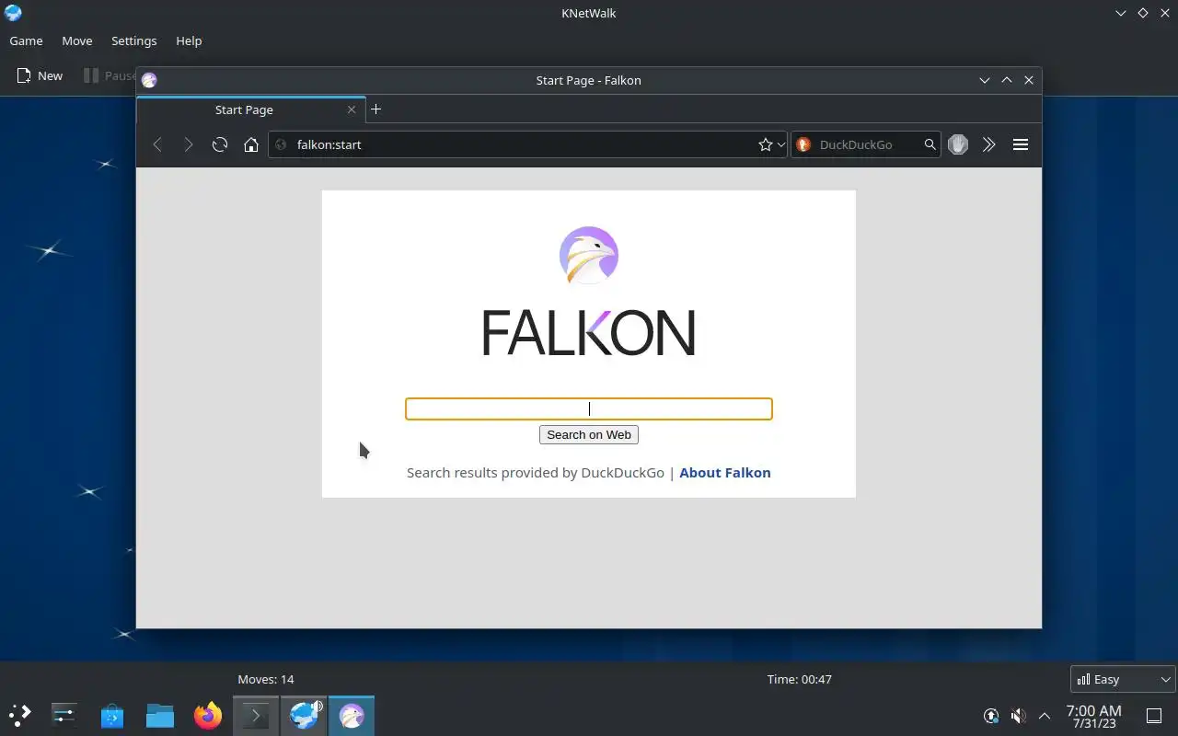Open KNetWalk Help menu
Image resolution: width=1178 pixels, height=736 pixels.
(189, 40)
